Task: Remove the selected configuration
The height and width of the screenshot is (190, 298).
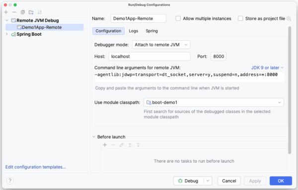Action: pos(14,12)
